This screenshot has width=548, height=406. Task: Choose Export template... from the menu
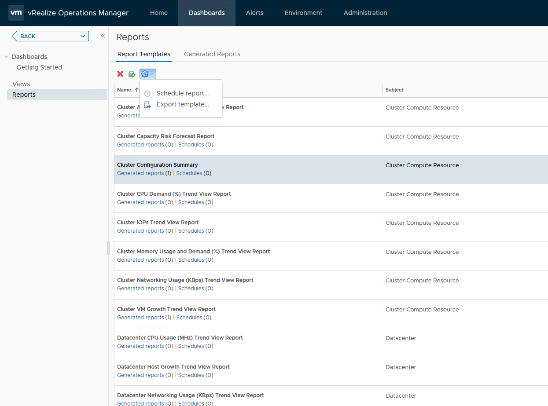click(x=183, y=104)
